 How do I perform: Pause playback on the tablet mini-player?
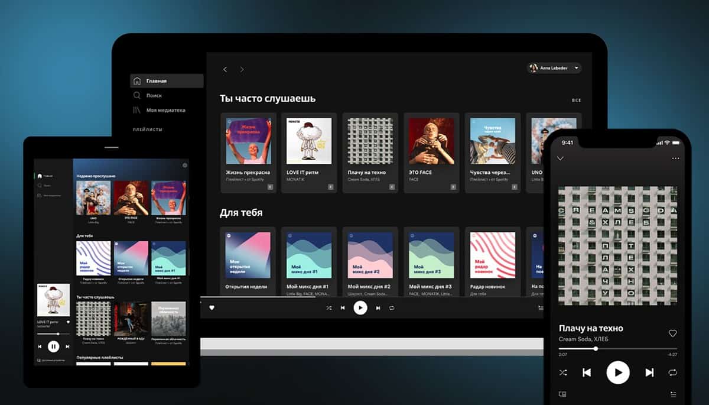click(54, 346)
